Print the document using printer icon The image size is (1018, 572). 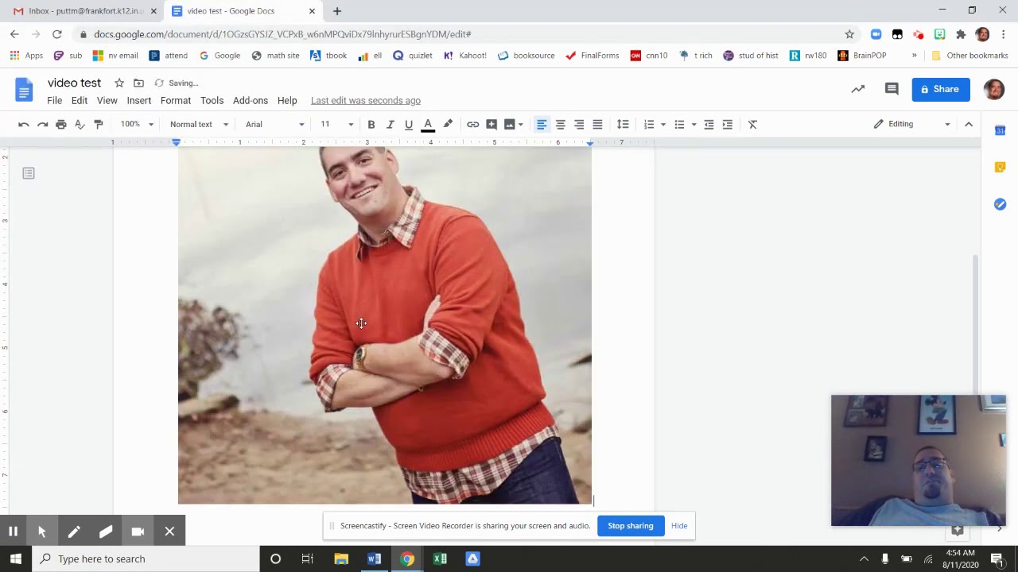(61, 124)
